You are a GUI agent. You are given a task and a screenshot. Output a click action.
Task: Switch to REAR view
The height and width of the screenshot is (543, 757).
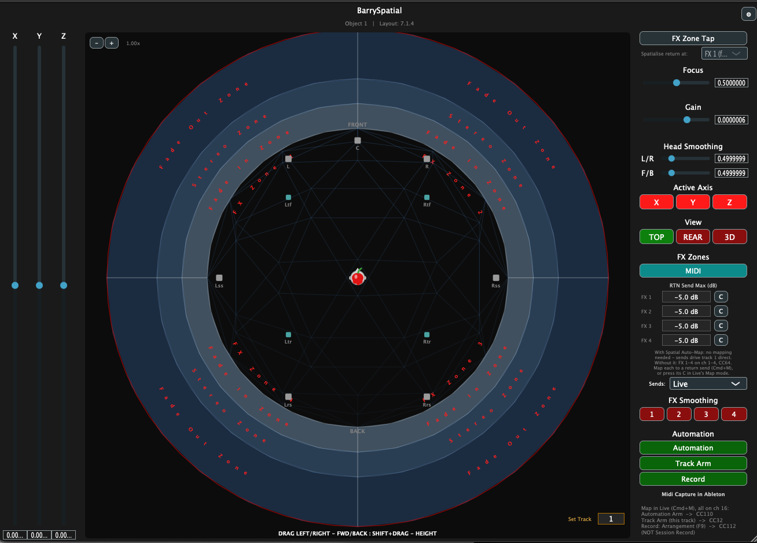click(693, 237)
